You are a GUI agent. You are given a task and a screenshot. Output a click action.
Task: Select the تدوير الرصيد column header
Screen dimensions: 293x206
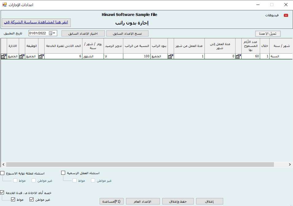point(113,46)
